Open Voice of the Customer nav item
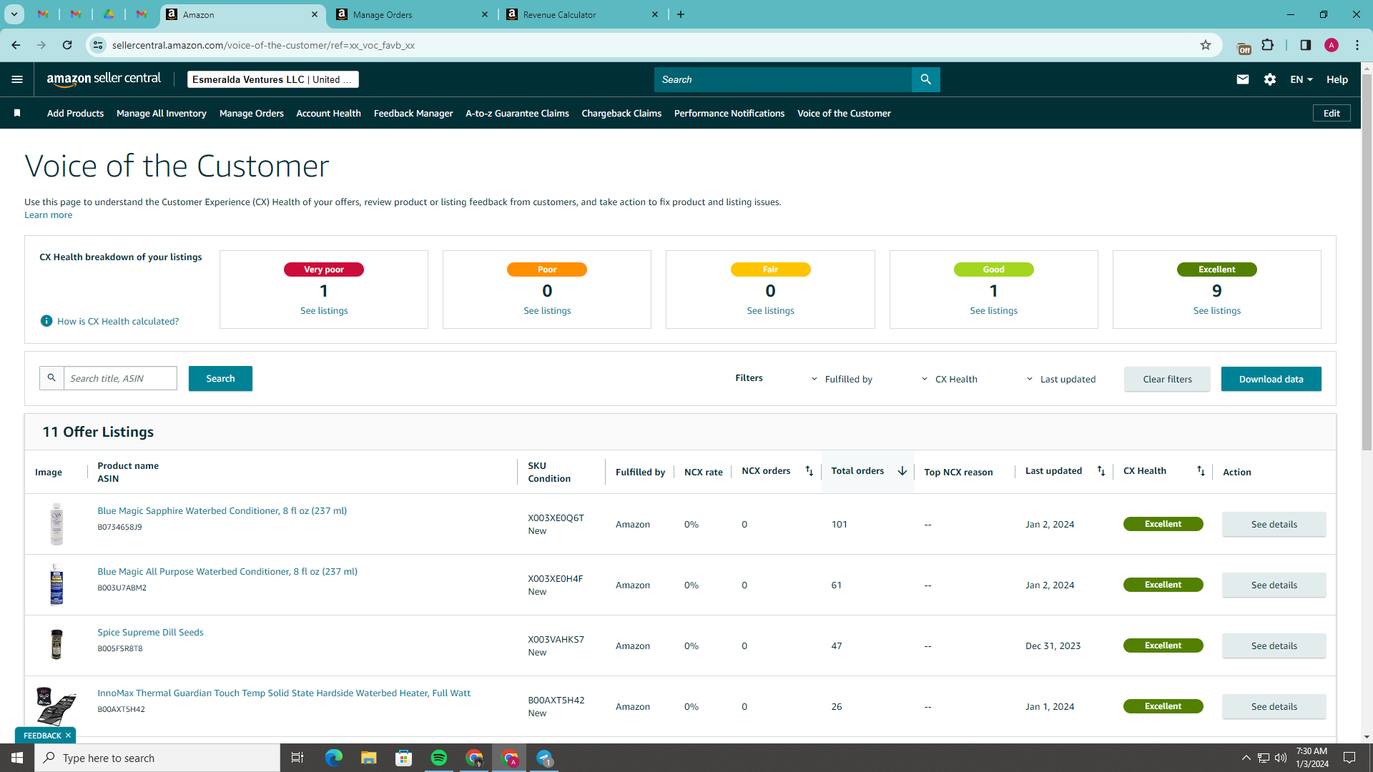This screenshot has height=772, width=1373. click(x=844, y=113)
